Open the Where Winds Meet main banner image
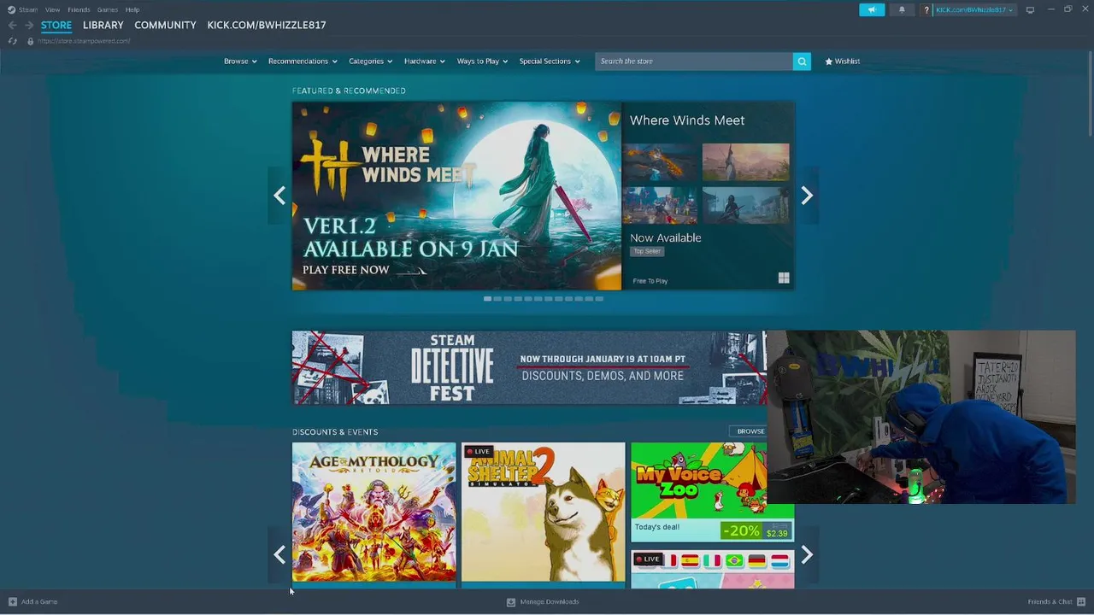The width and height of the screenshot is (1094, 615). click(x=456, y=196)
